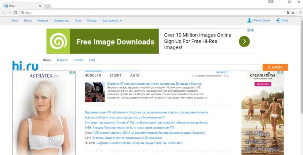Screen dimensions: 303x155
Task: Close the Dreamstime ad with X
Action: pos(282,72)
